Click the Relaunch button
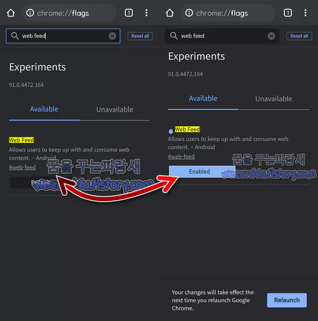The height and width of the screenshot is (321, 318). pos(287,300)
